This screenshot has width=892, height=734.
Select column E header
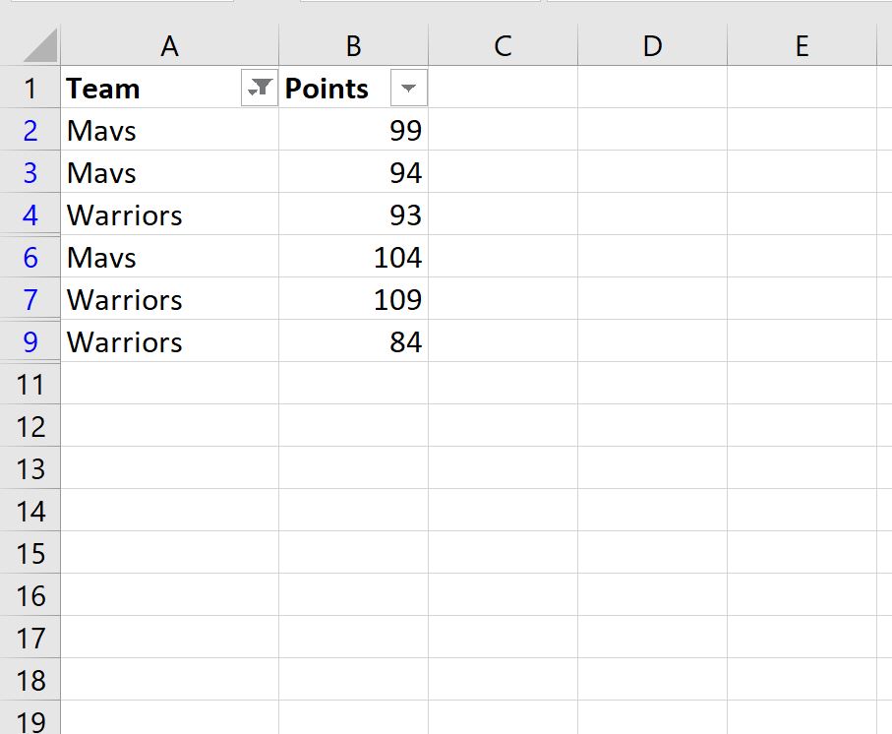tap(802, 45)
